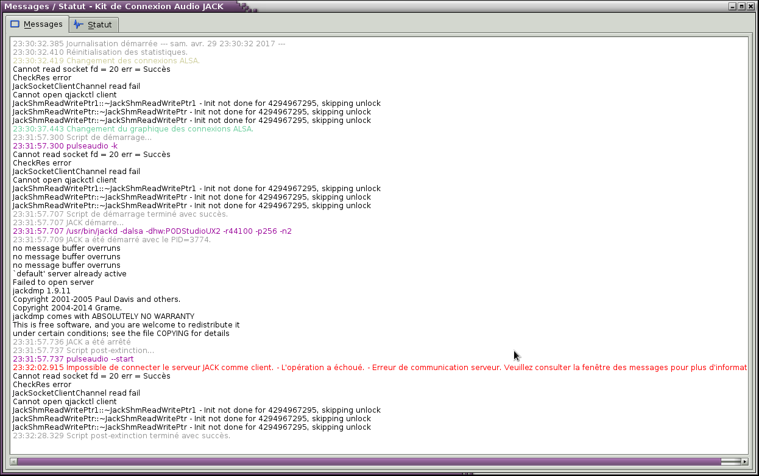Screen dimensions: 759x476
Task: Click the red 'Impossible de connecter le serveur JACK' line
Action: pyautogui.click(x=379, y=368)
